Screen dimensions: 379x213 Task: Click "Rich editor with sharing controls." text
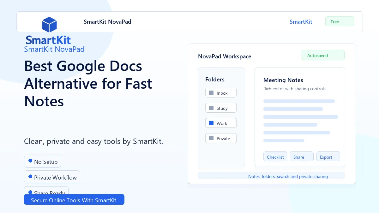pos(295,89)
